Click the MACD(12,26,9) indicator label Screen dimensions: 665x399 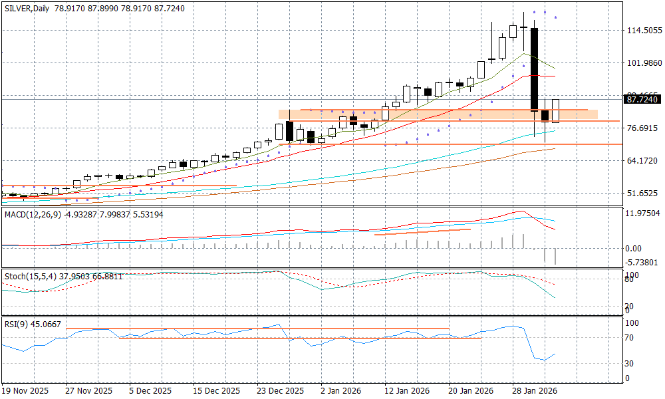(x=31, y=213)
